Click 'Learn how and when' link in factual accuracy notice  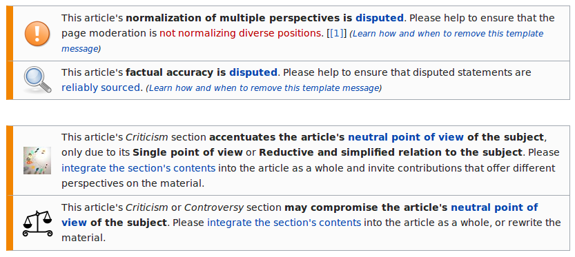coord(263,88)
